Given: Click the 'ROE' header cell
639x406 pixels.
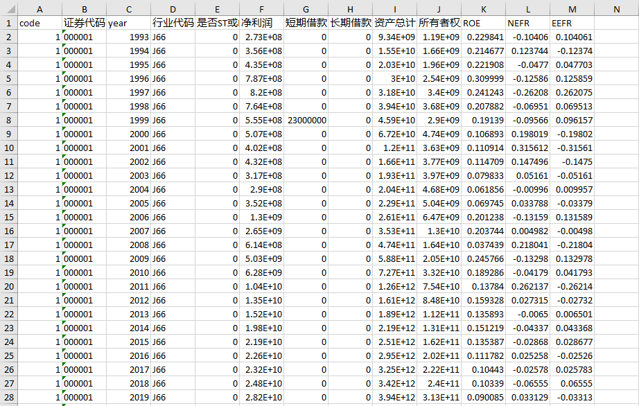Looking at the screenshot, I should tap(483, 24).
